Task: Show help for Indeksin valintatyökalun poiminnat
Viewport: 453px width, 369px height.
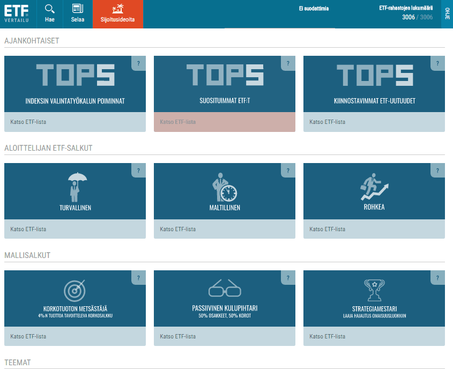Action: pos(138,63)
